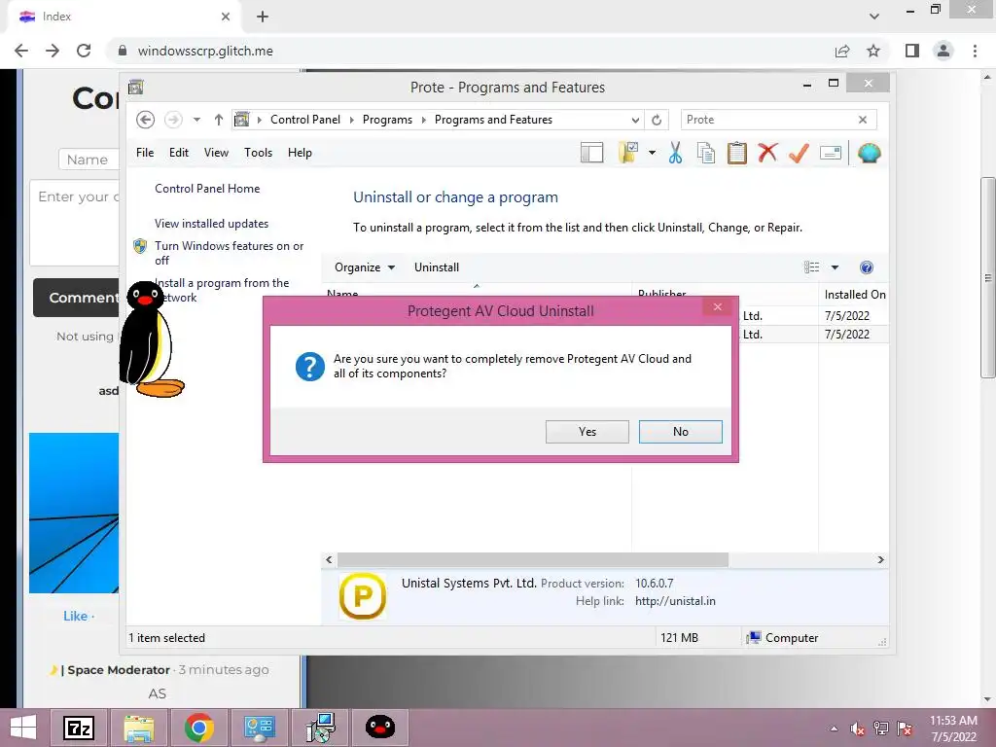This screenshot has height=747, width=996.
Task: Open the Edit menu in Programs and Features
Action: click(179, 153)
